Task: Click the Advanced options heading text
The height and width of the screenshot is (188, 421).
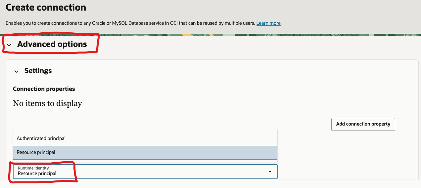Action: tap(52, 44)
